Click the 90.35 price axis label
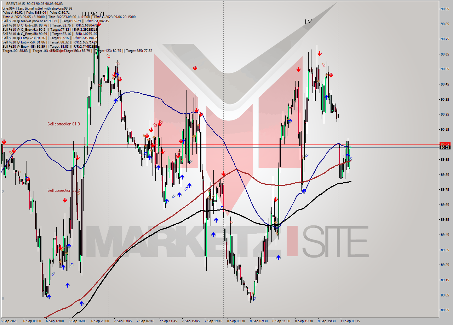This screenshot has height=325, width=453. [x=445, y=99]
